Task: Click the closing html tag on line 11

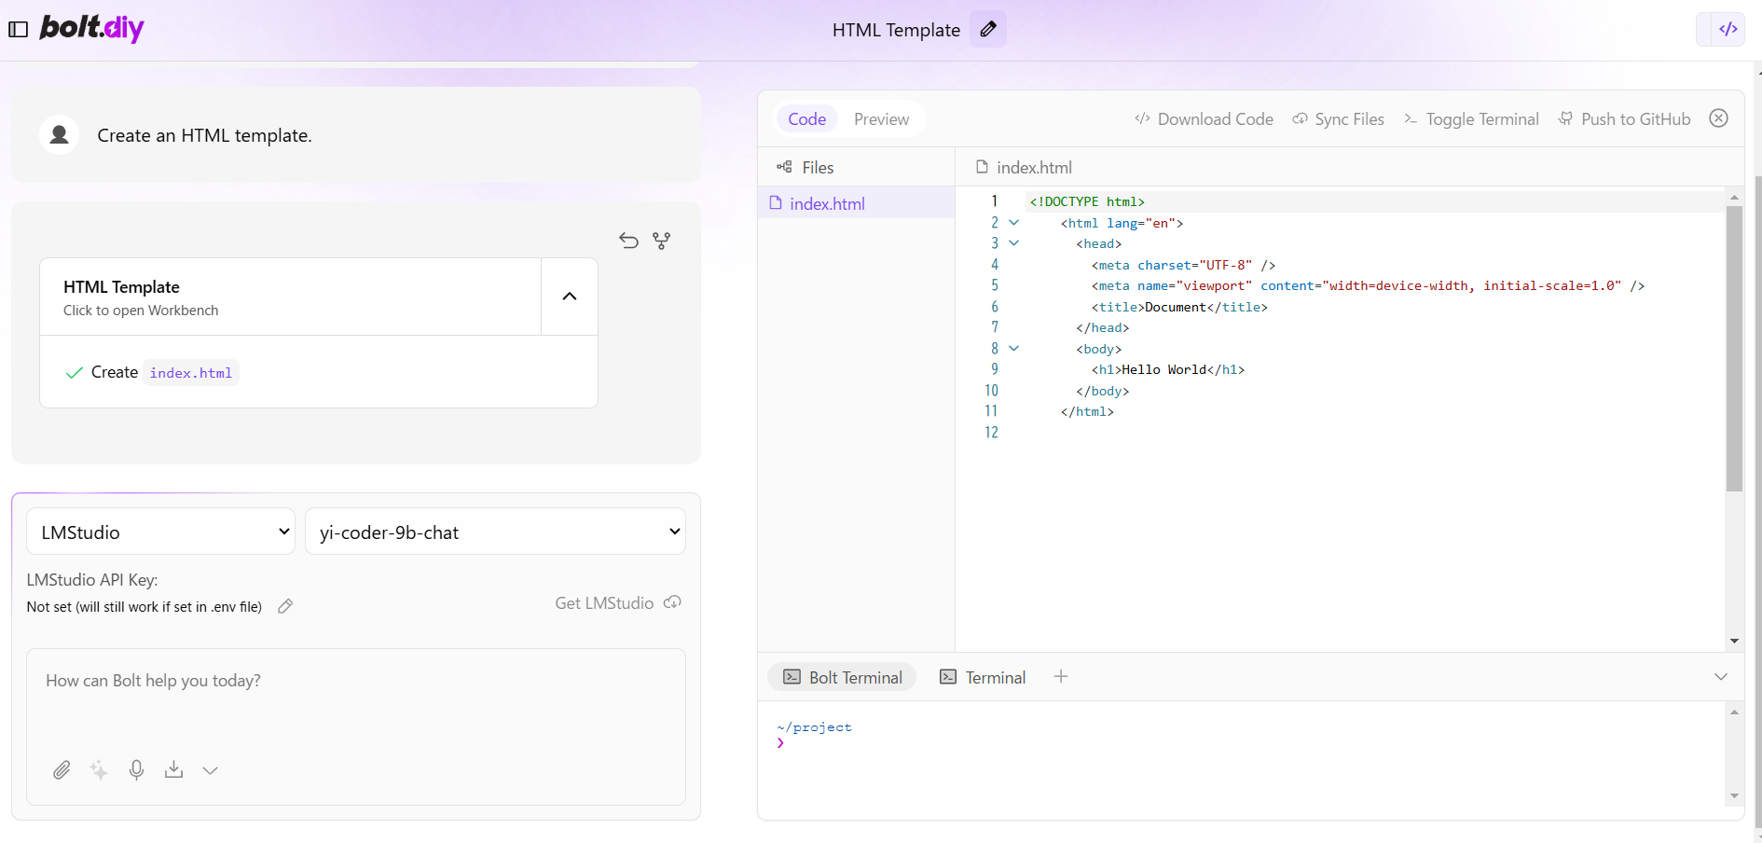Action: tap(1087, 412)
